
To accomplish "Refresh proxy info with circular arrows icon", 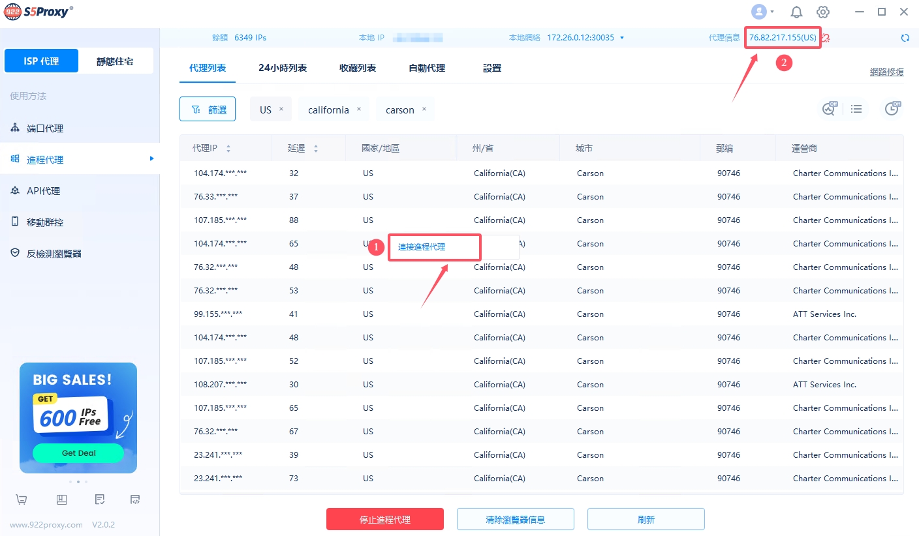I will 905,38.
